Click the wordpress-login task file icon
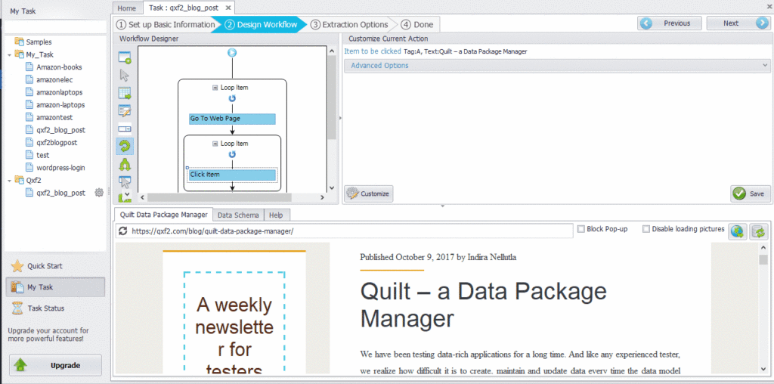Image resolution: width=774 pixels, height=384 pixels. pos(29,168)
